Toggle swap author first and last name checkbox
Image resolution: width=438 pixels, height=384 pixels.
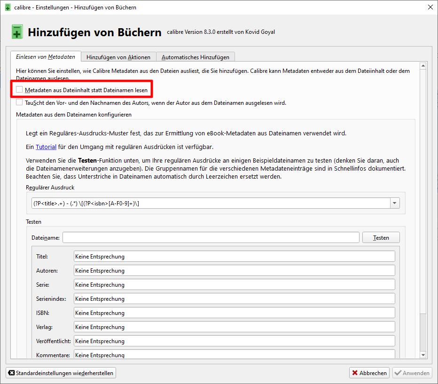click(x=19, y=102)
